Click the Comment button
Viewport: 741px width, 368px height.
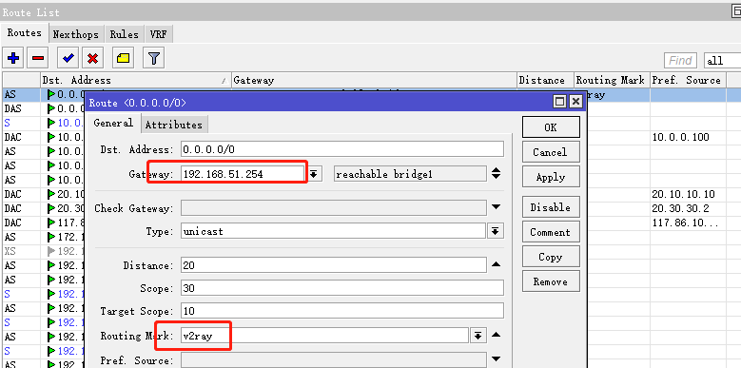click(551, 232)
